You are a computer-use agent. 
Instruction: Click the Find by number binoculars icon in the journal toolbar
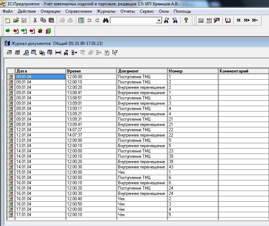tap(66, 52)
